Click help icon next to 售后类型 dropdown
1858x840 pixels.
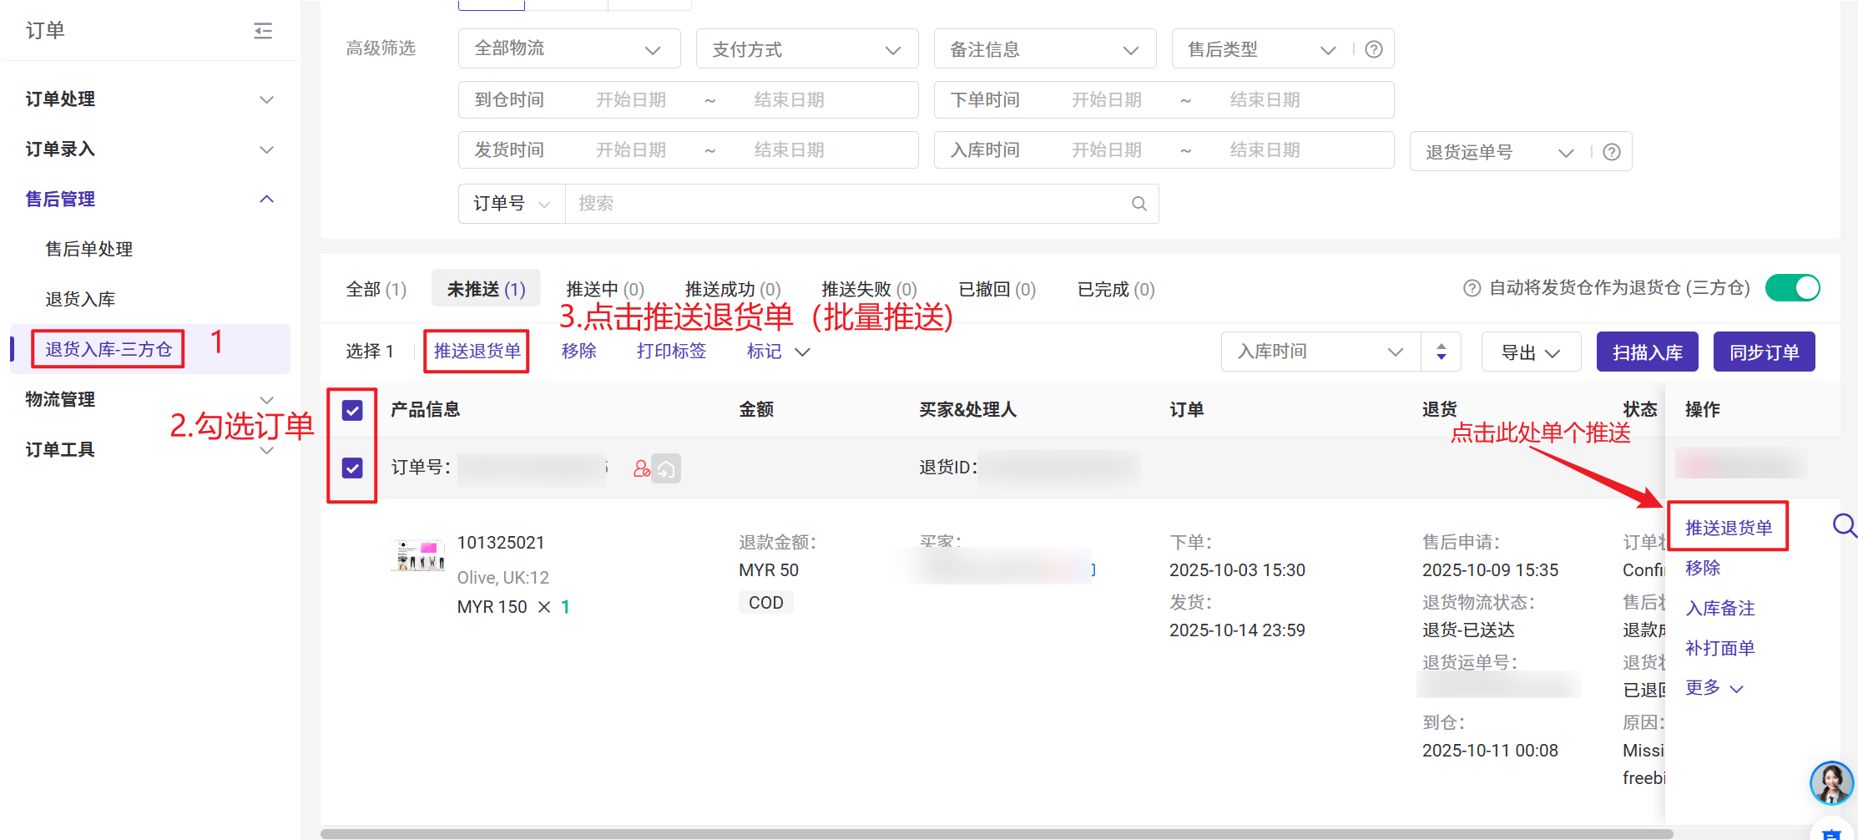pos(1373,49)
